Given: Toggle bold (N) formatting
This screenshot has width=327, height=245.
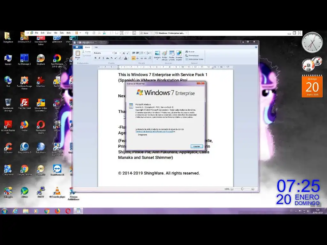Looking at the screenshot, I should tap(95, 58).
